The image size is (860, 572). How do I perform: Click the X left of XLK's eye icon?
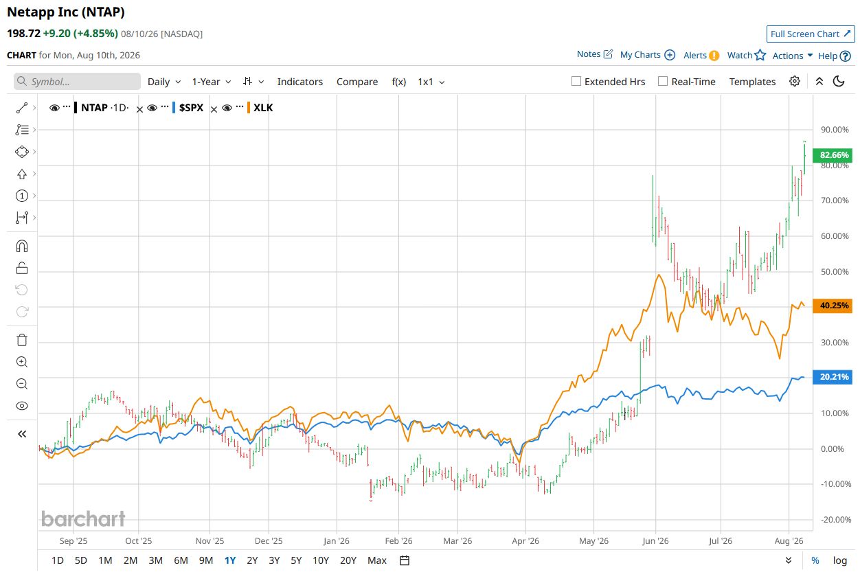click(214, 109)
